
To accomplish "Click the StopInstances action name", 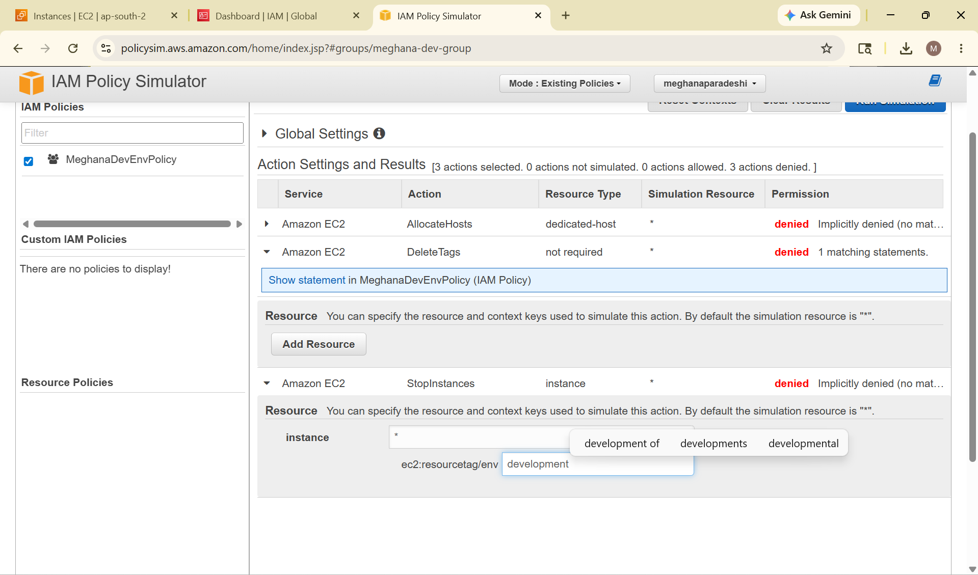I will pyautogui.click(x=440, y=384).
